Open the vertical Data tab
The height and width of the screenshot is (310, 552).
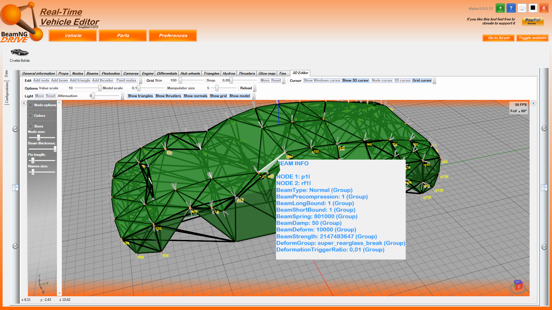(7, 74)
